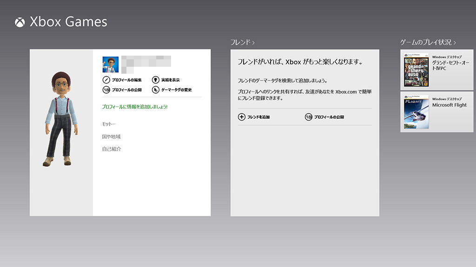Screen dimensions: 476x267
Task: Choose ゲーマータグの変更
Action: (176, 90)
